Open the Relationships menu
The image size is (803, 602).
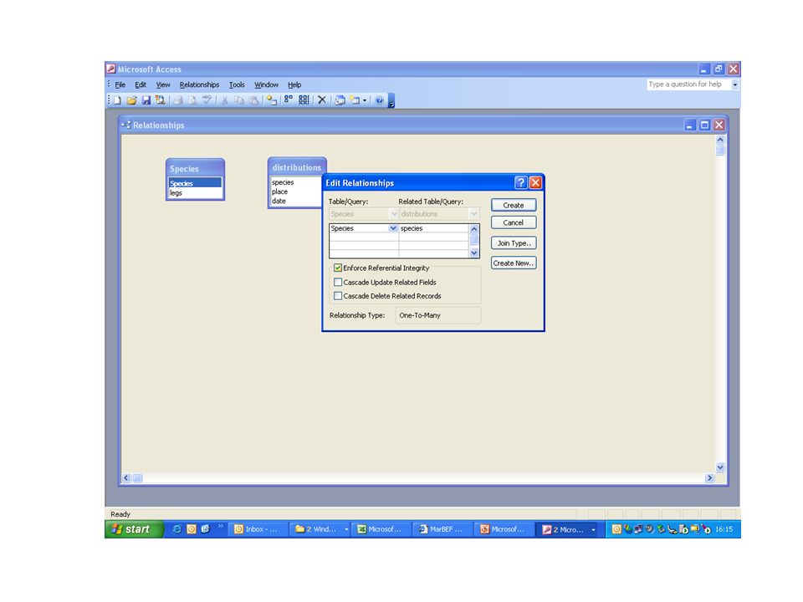coord(199,85)
